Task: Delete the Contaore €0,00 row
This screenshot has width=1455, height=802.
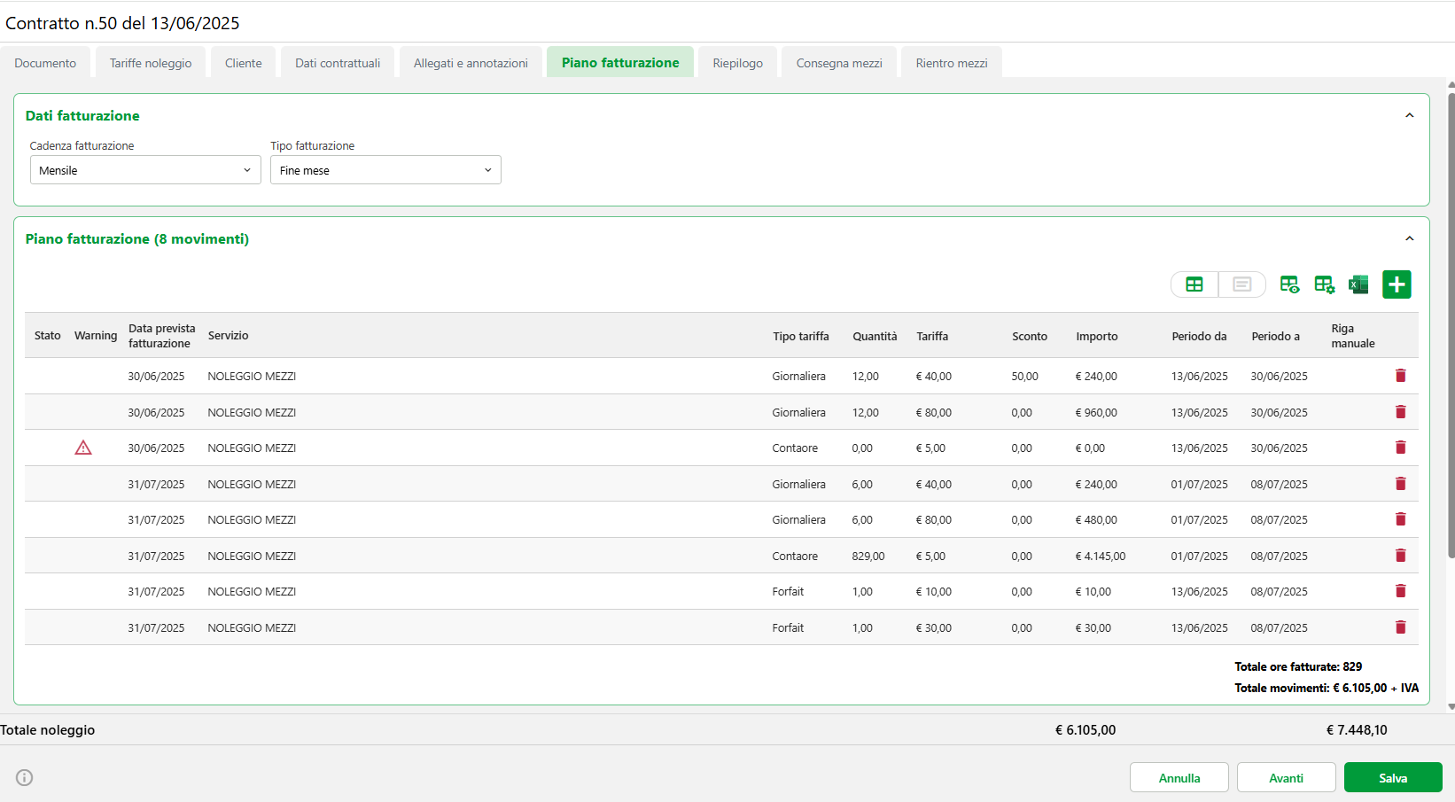Action: [1401, 448]
